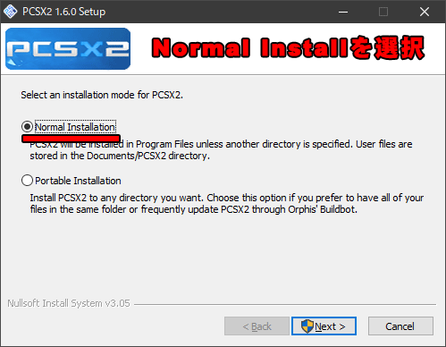Select the Portable Installation radio button
446x347 pixels.
click(x=27, y=181)
